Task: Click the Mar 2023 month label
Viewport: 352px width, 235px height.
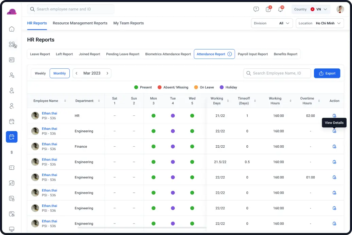Action: pyautogui.click(x=92, y=73)
